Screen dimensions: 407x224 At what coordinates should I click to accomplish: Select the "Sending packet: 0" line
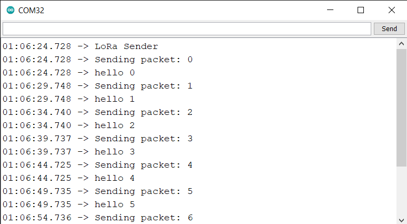pyautogui.click(x=144, y=60)
